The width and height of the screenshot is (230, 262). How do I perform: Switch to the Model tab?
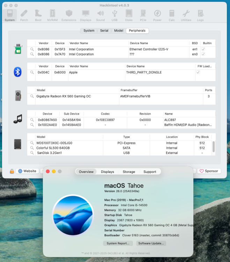(119, 31)
